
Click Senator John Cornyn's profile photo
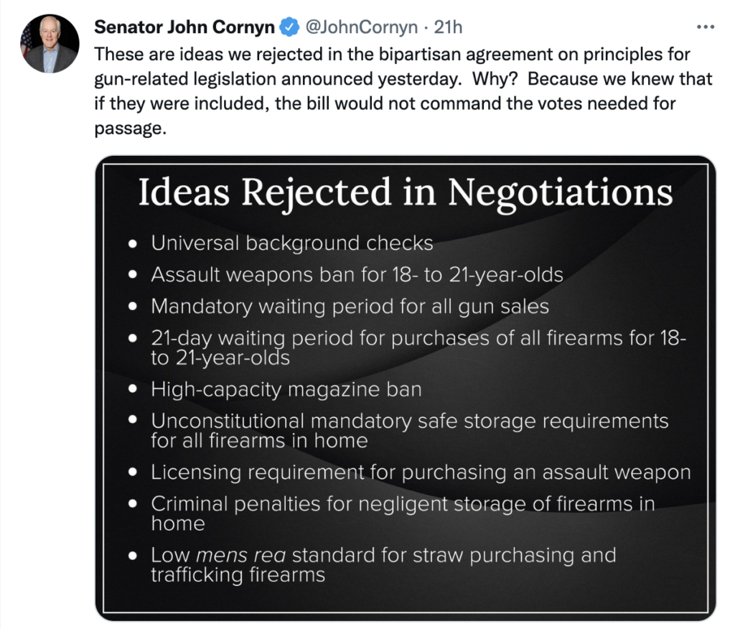50,44
